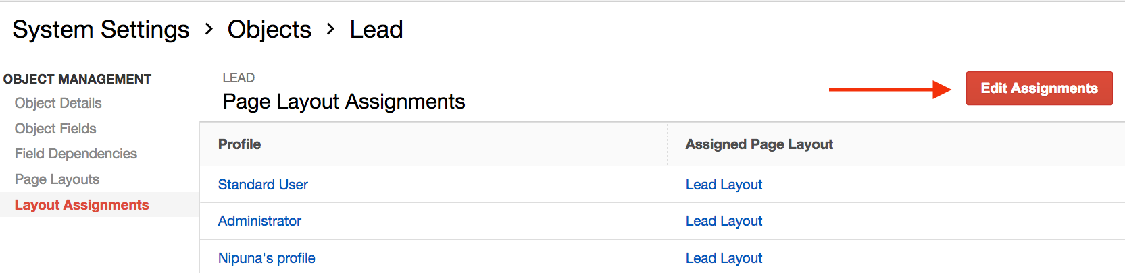Select Layout Assignments sidebar item
This screenshot has width=1125, height=273.
82,205
